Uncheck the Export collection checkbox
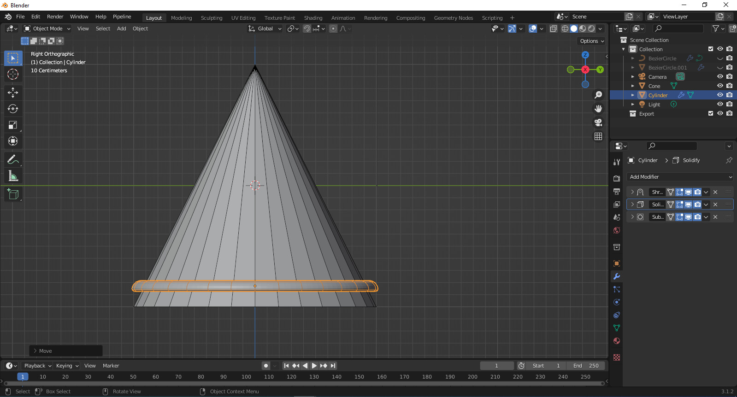The height and width of the screenshot is (397, 737). [x=711, y=113]
